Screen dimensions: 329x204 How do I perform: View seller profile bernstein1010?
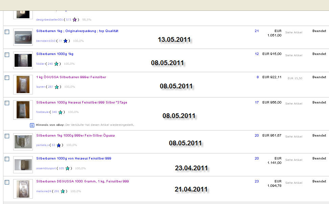(46, 41)
